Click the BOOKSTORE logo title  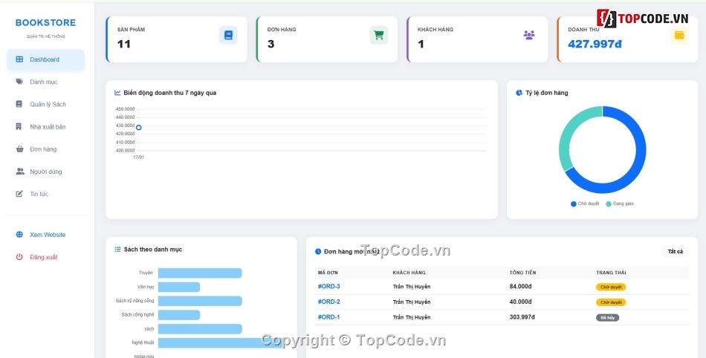[45, 23]
